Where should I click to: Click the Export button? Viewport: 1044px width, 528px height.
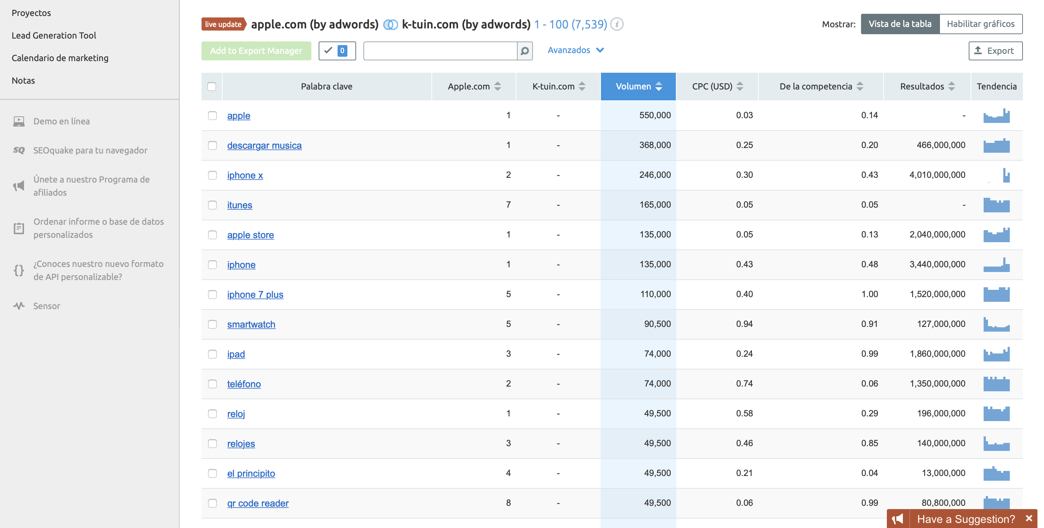[x=995, y=51]
